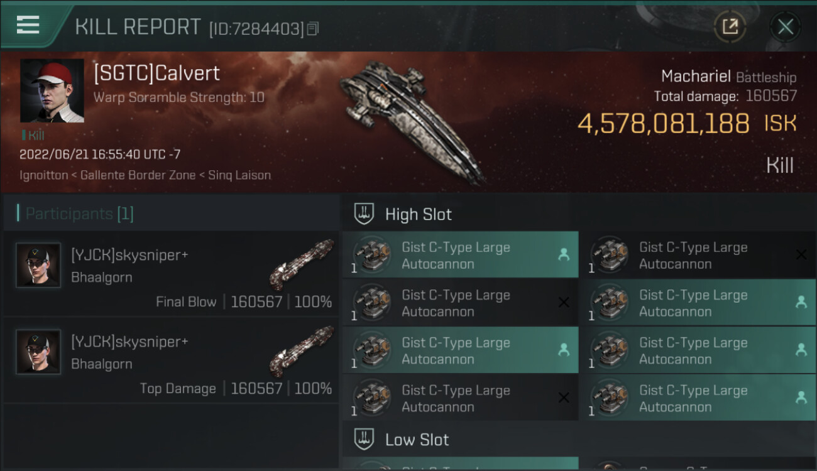Open the Top Damage skysniper+ portrait
Image resolution: width=817 pixels, height=471 pixels.
point(38,352)
